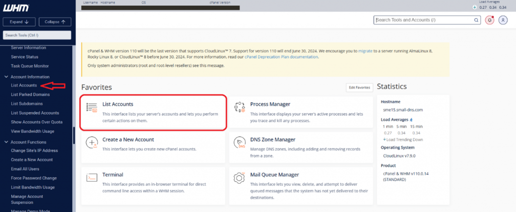Select List Suspended Accounts in sidebar
Image resolution: width=516 pixels, height=212 pixels.
tap(35, 113)
